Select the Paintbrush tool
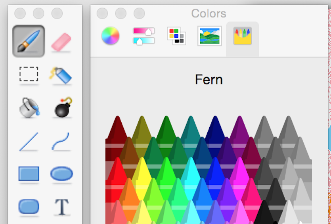 pos(29,41)
